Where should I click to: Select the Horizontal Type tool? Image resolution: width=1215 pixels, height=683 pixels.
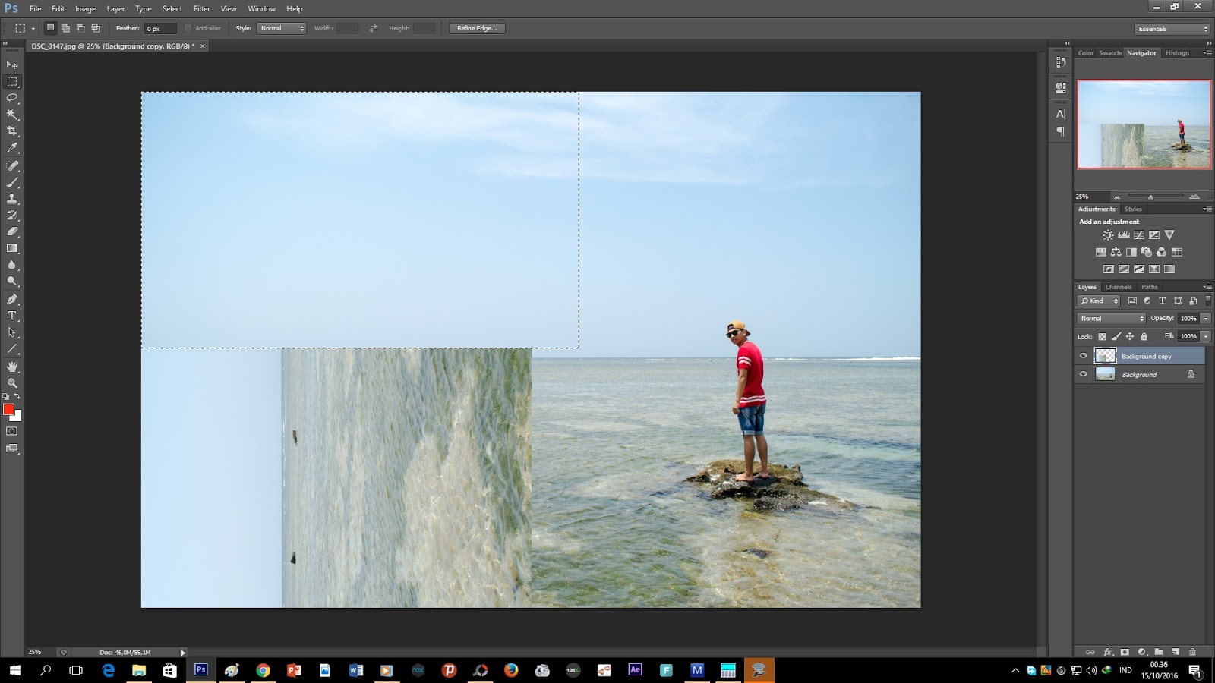tap(12, 316)
